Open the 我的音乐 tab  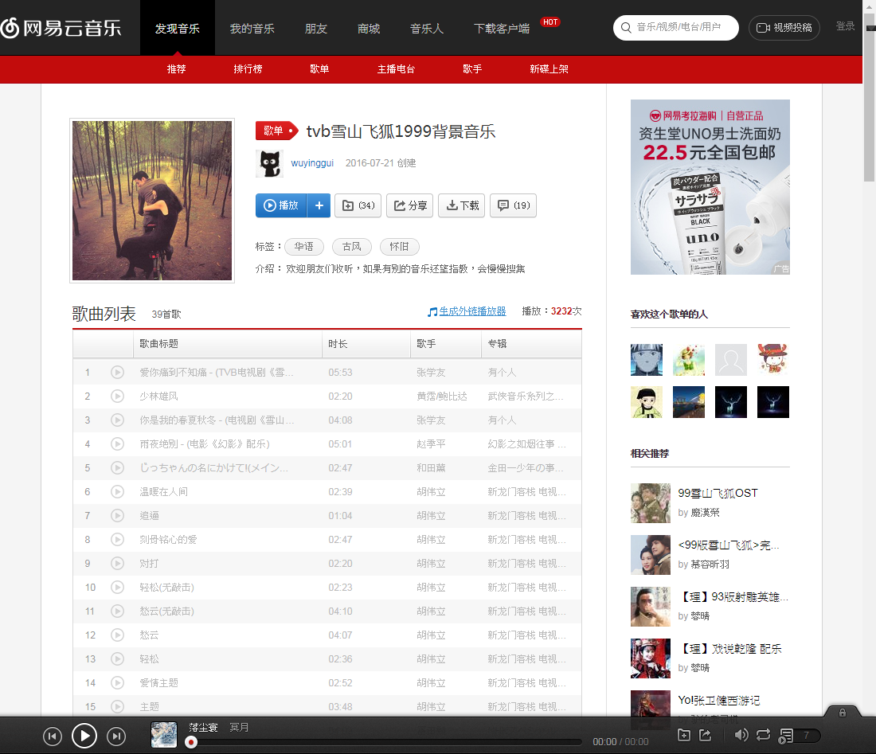coord(252,29)
